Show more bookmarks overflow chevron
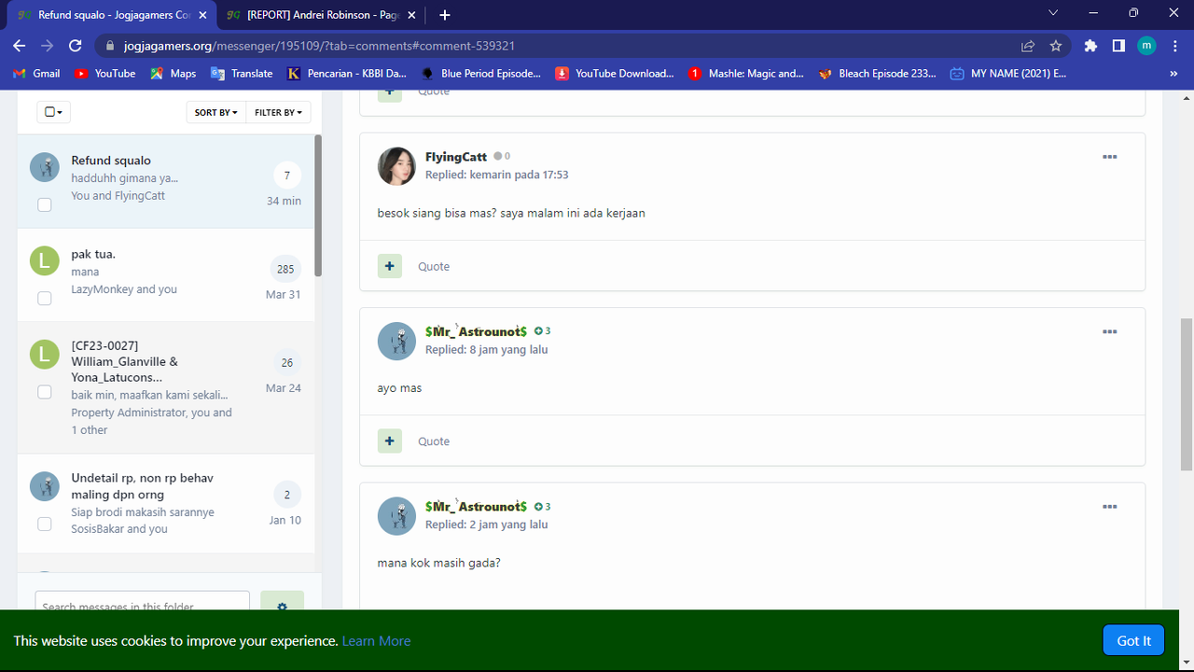The height and width of the screenshot is (672, 1194). [x=1173, y=73]
